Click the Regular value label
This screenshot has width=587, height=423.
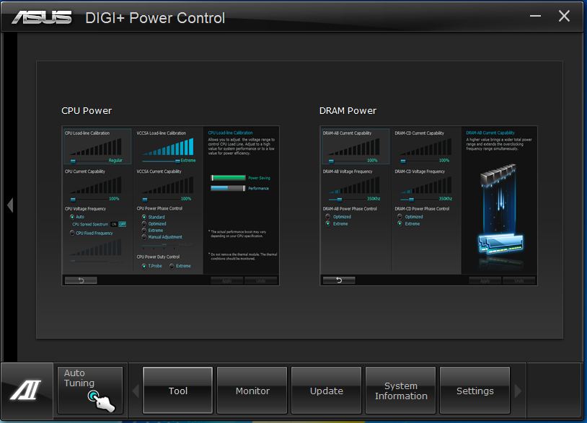click(115, 161)
